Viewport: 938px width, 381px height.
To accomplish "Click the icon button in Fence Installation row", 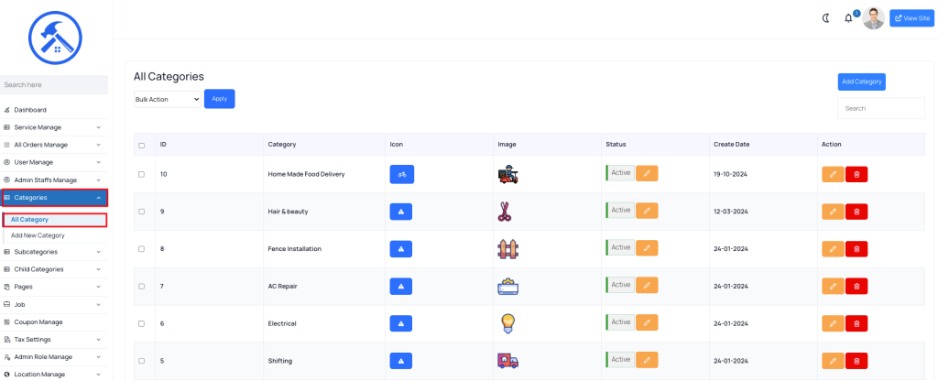I will pos(401,249).
